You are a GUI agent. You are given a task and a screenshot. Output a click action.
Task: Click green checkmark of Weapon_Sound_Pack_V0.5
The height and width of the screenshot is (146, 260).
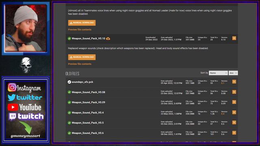(69, 122)
